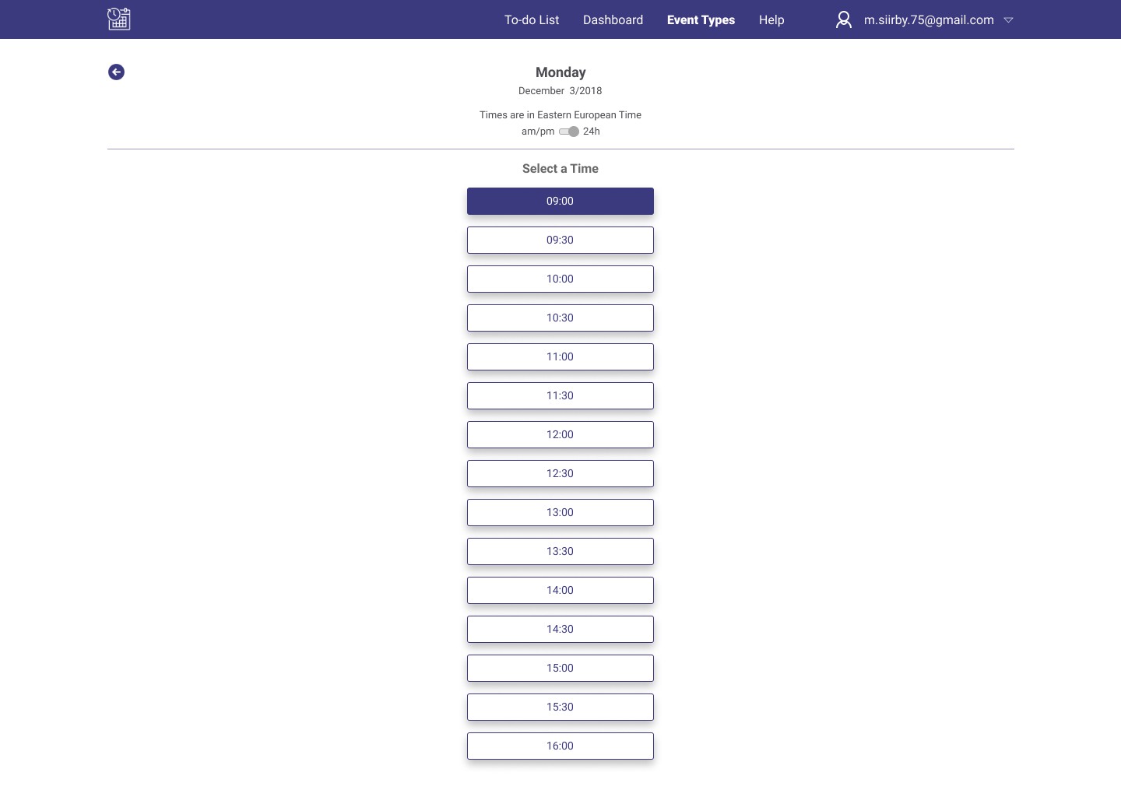Screen dimensions: 1121x797
Task: Choose the 15:00 time slot
Action: click(560, 668)
